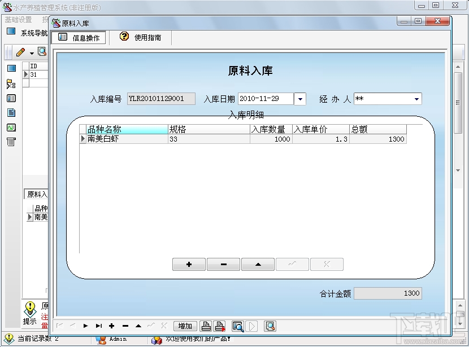
Task: Select the blue panel icon in left sidebar
Action: [x=12, y=68]
